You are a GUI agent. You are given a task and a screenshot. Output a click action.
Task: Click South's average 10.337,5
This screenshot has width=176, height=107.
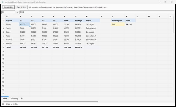pos(79,28)
